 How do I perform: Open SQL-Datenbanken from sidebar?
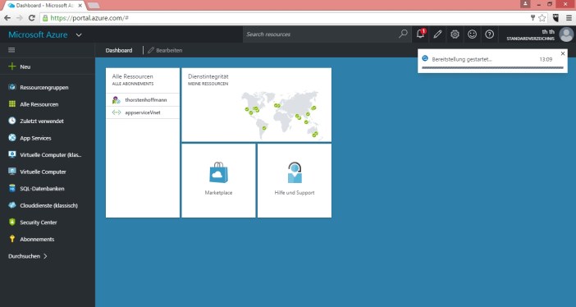(x=42, y=189)
